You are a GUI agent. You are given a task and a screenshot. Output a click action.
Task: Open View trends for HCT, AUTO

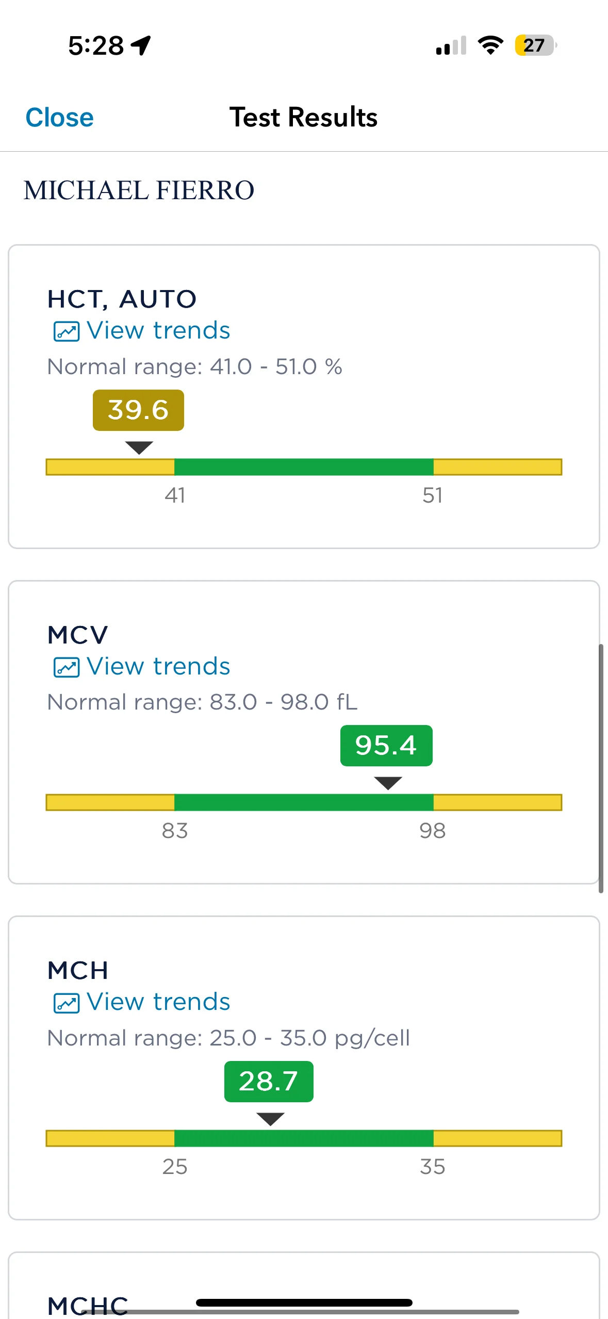point(158,331)
